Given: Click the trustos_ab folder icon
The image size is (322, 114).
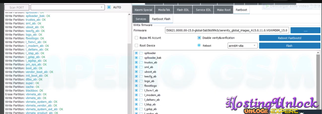Looking at the screenshot, I should (141, 62).
